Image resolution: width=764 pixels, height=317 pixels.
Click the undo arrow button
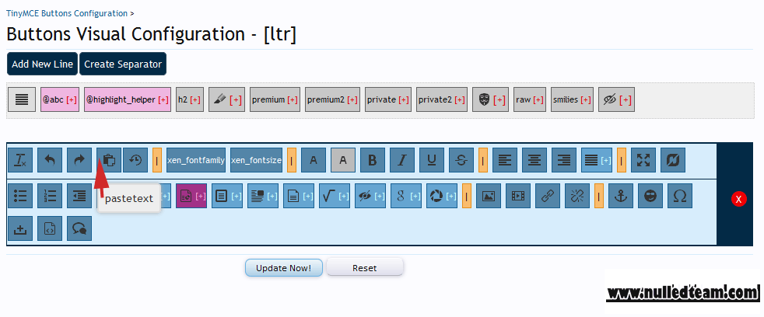[50, 160]
